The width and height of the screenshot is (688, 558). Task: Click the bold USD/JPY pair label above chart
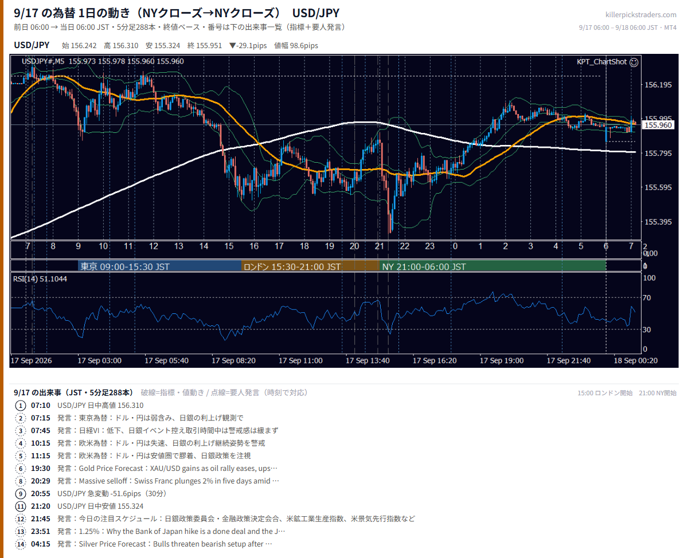pyautogui.click(x=32, y=45)
